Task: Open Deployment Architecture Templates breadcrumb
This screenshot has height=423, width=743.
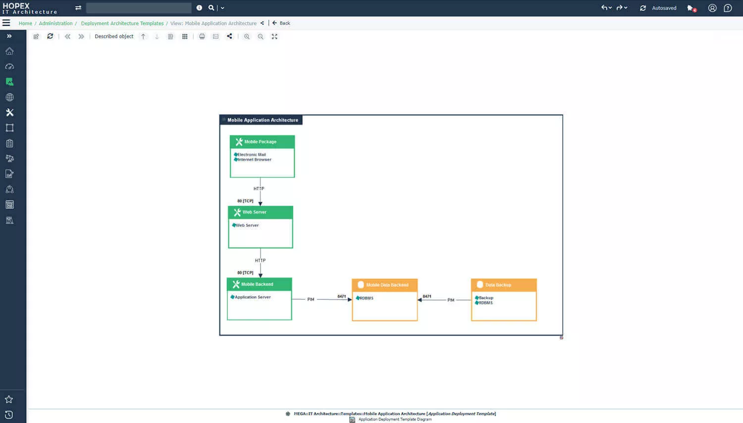Action: point(122,23)
